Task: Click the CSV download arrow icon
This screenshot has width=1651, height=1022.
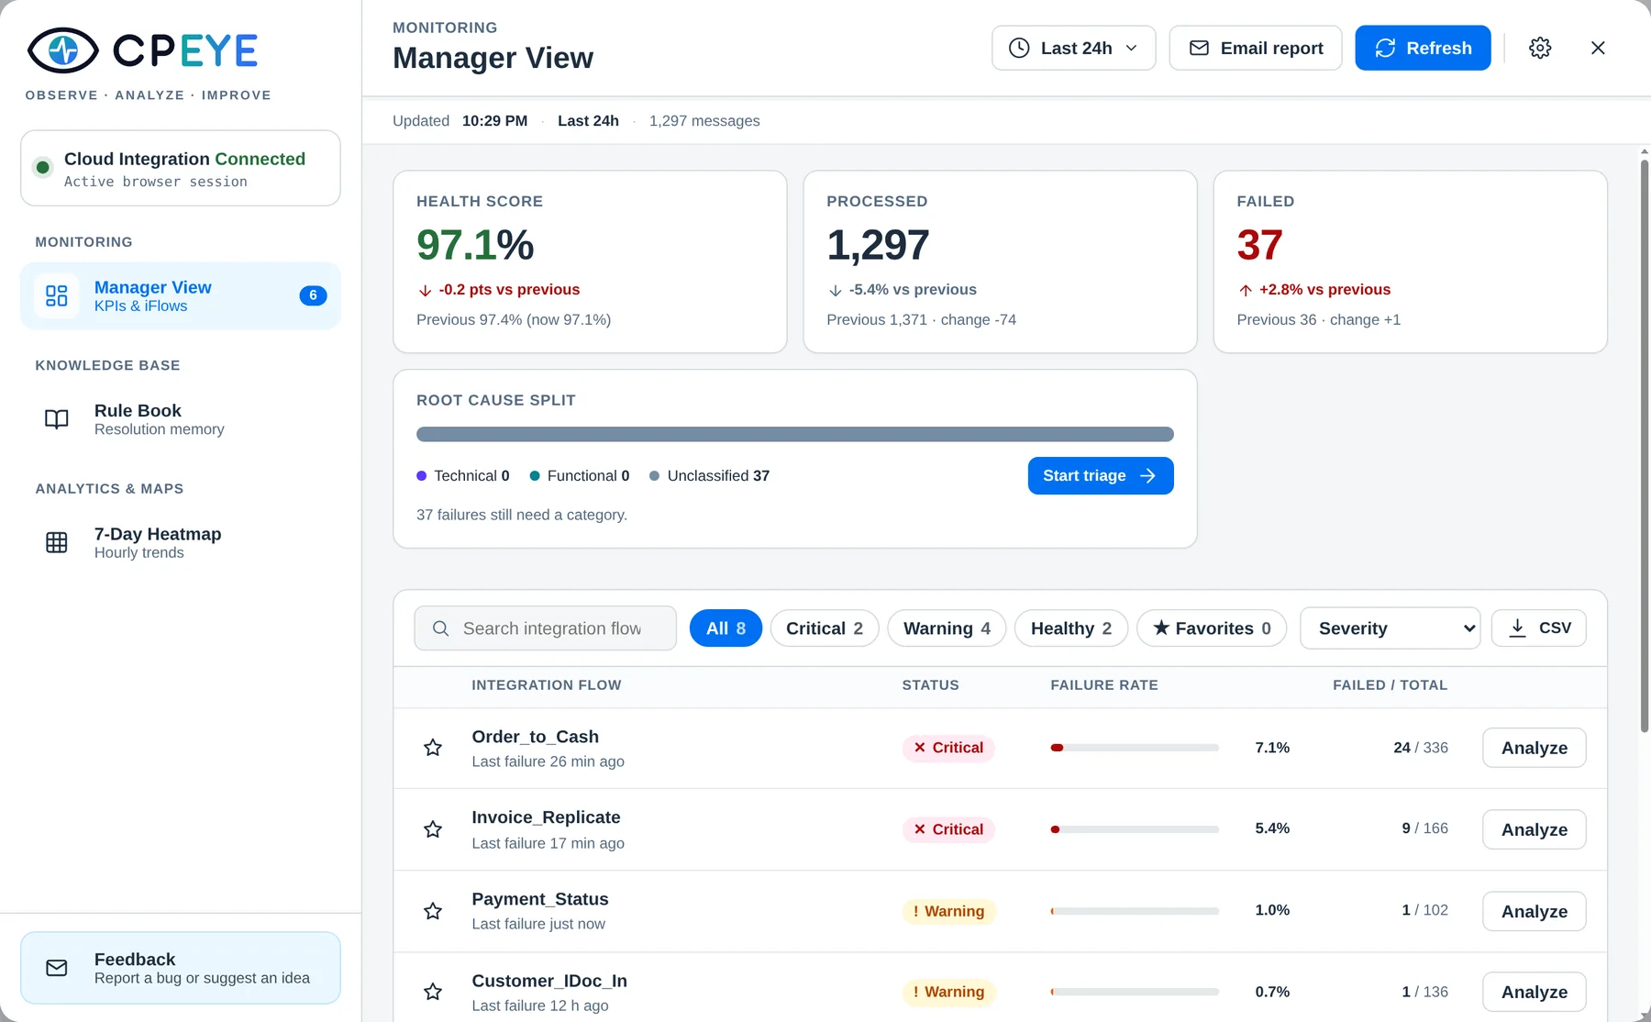Action: (x=1518, y=628)
